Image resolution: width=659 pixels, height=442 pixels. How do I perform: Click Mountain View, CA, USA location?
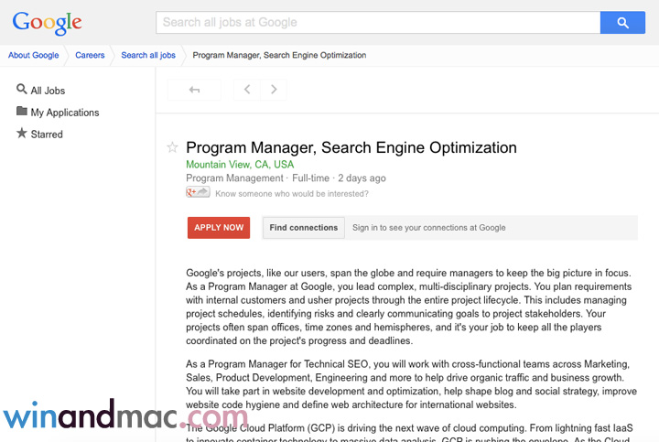pos(240,165)
